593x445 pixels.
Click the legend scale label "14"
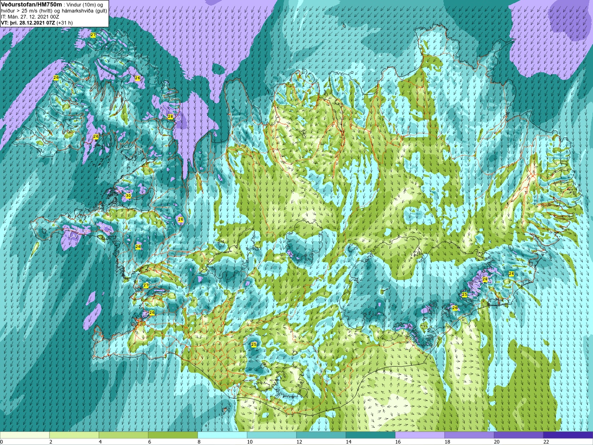click(348, 442)
